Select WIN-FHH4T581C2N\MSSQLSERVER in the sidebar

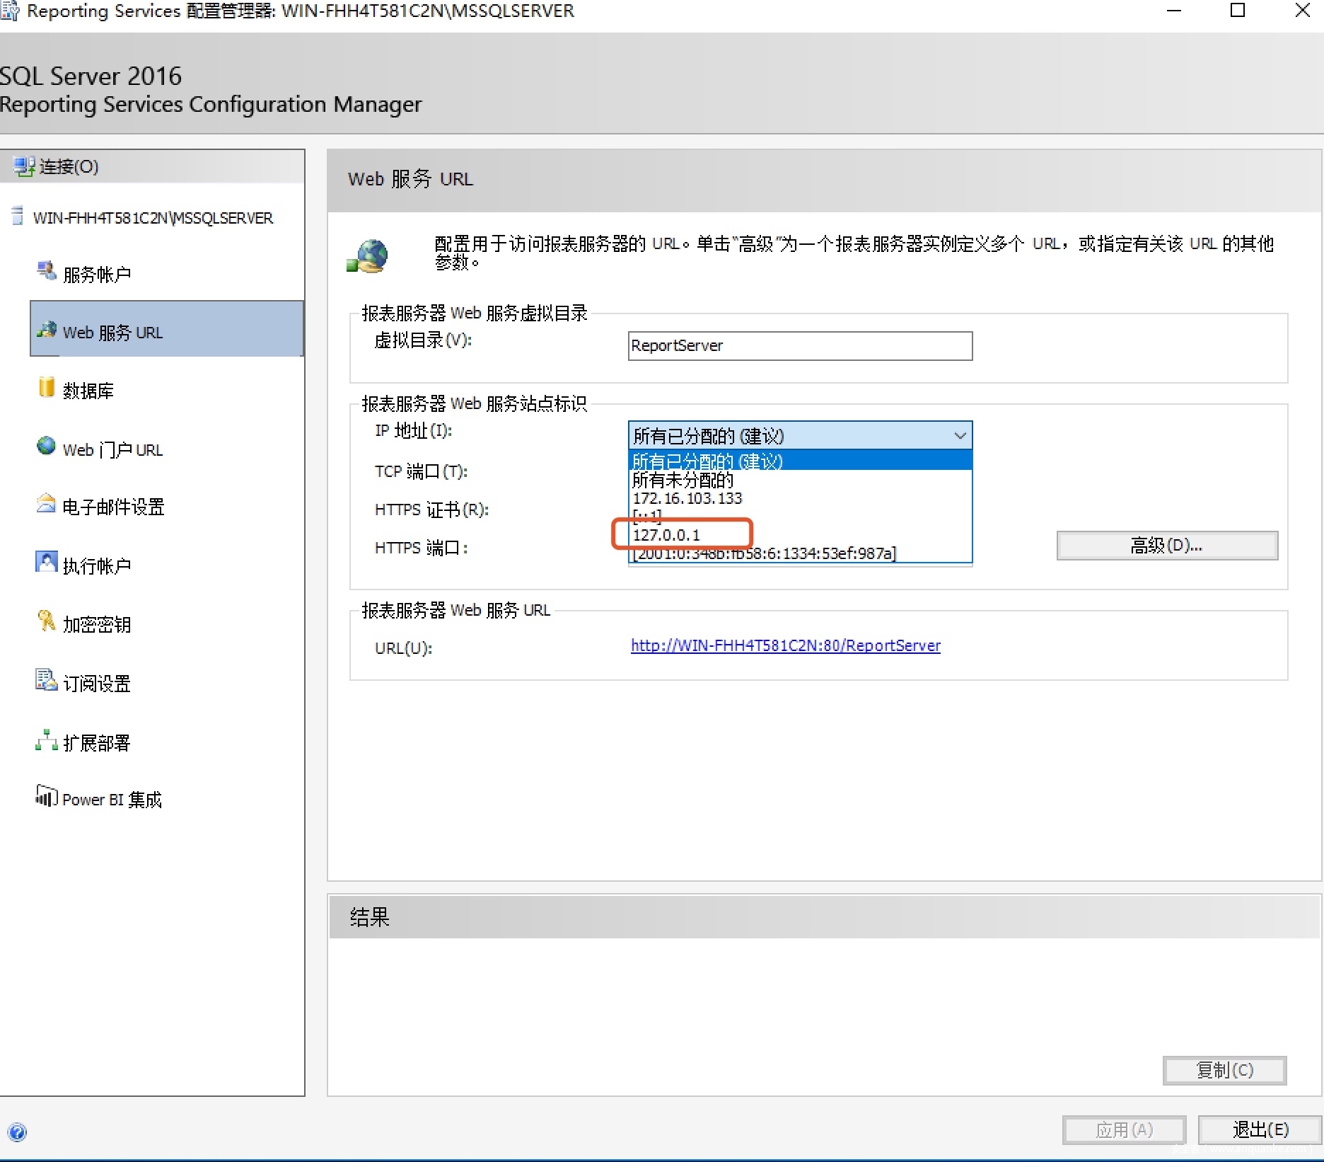[153, 218]
